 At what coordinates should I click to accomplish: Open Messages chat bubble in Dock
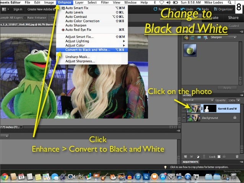click(x=55, y=177)
